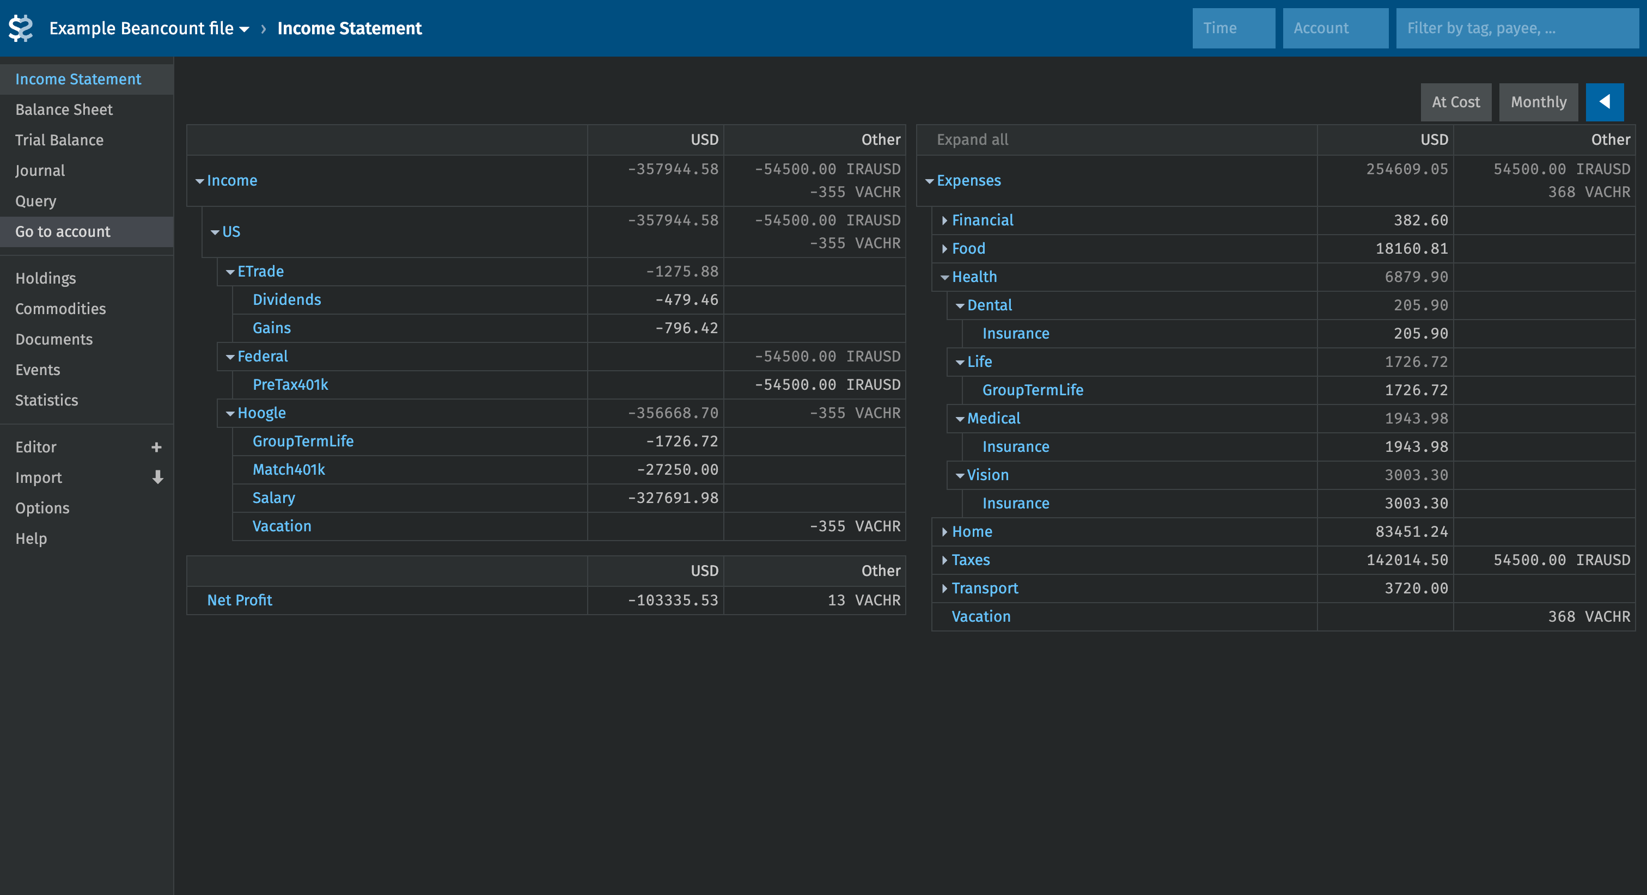Open the income Vacation account link
This screenshot has height=895, width=1647.
tap(282, 526)
